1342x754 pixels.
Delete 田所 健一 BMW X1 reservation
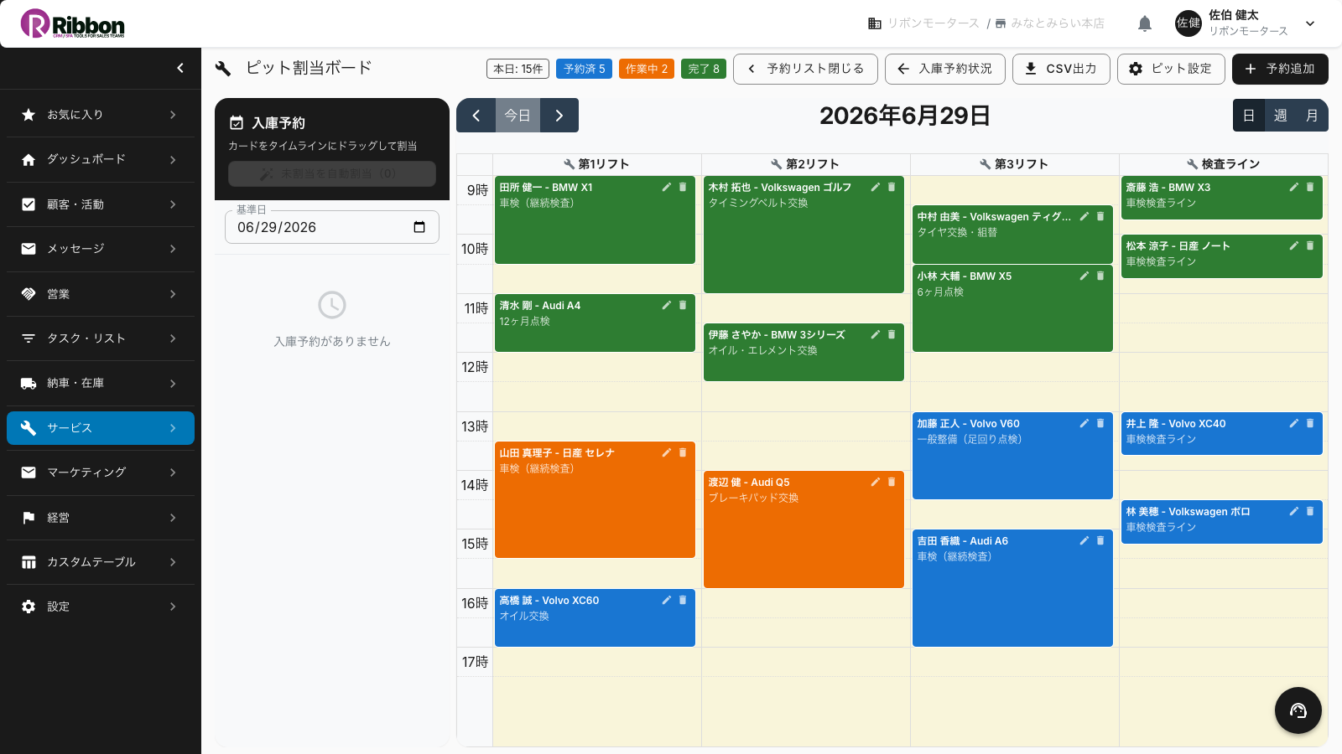(683, 187)
